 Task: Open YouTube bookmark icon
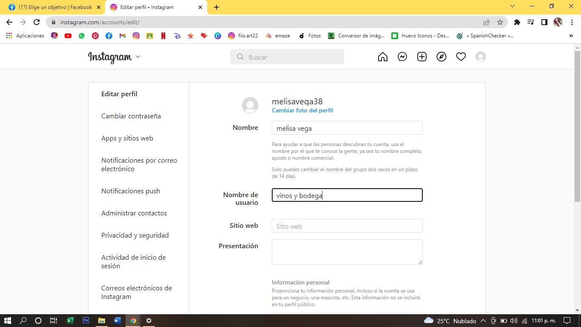[x=68, y=36]
